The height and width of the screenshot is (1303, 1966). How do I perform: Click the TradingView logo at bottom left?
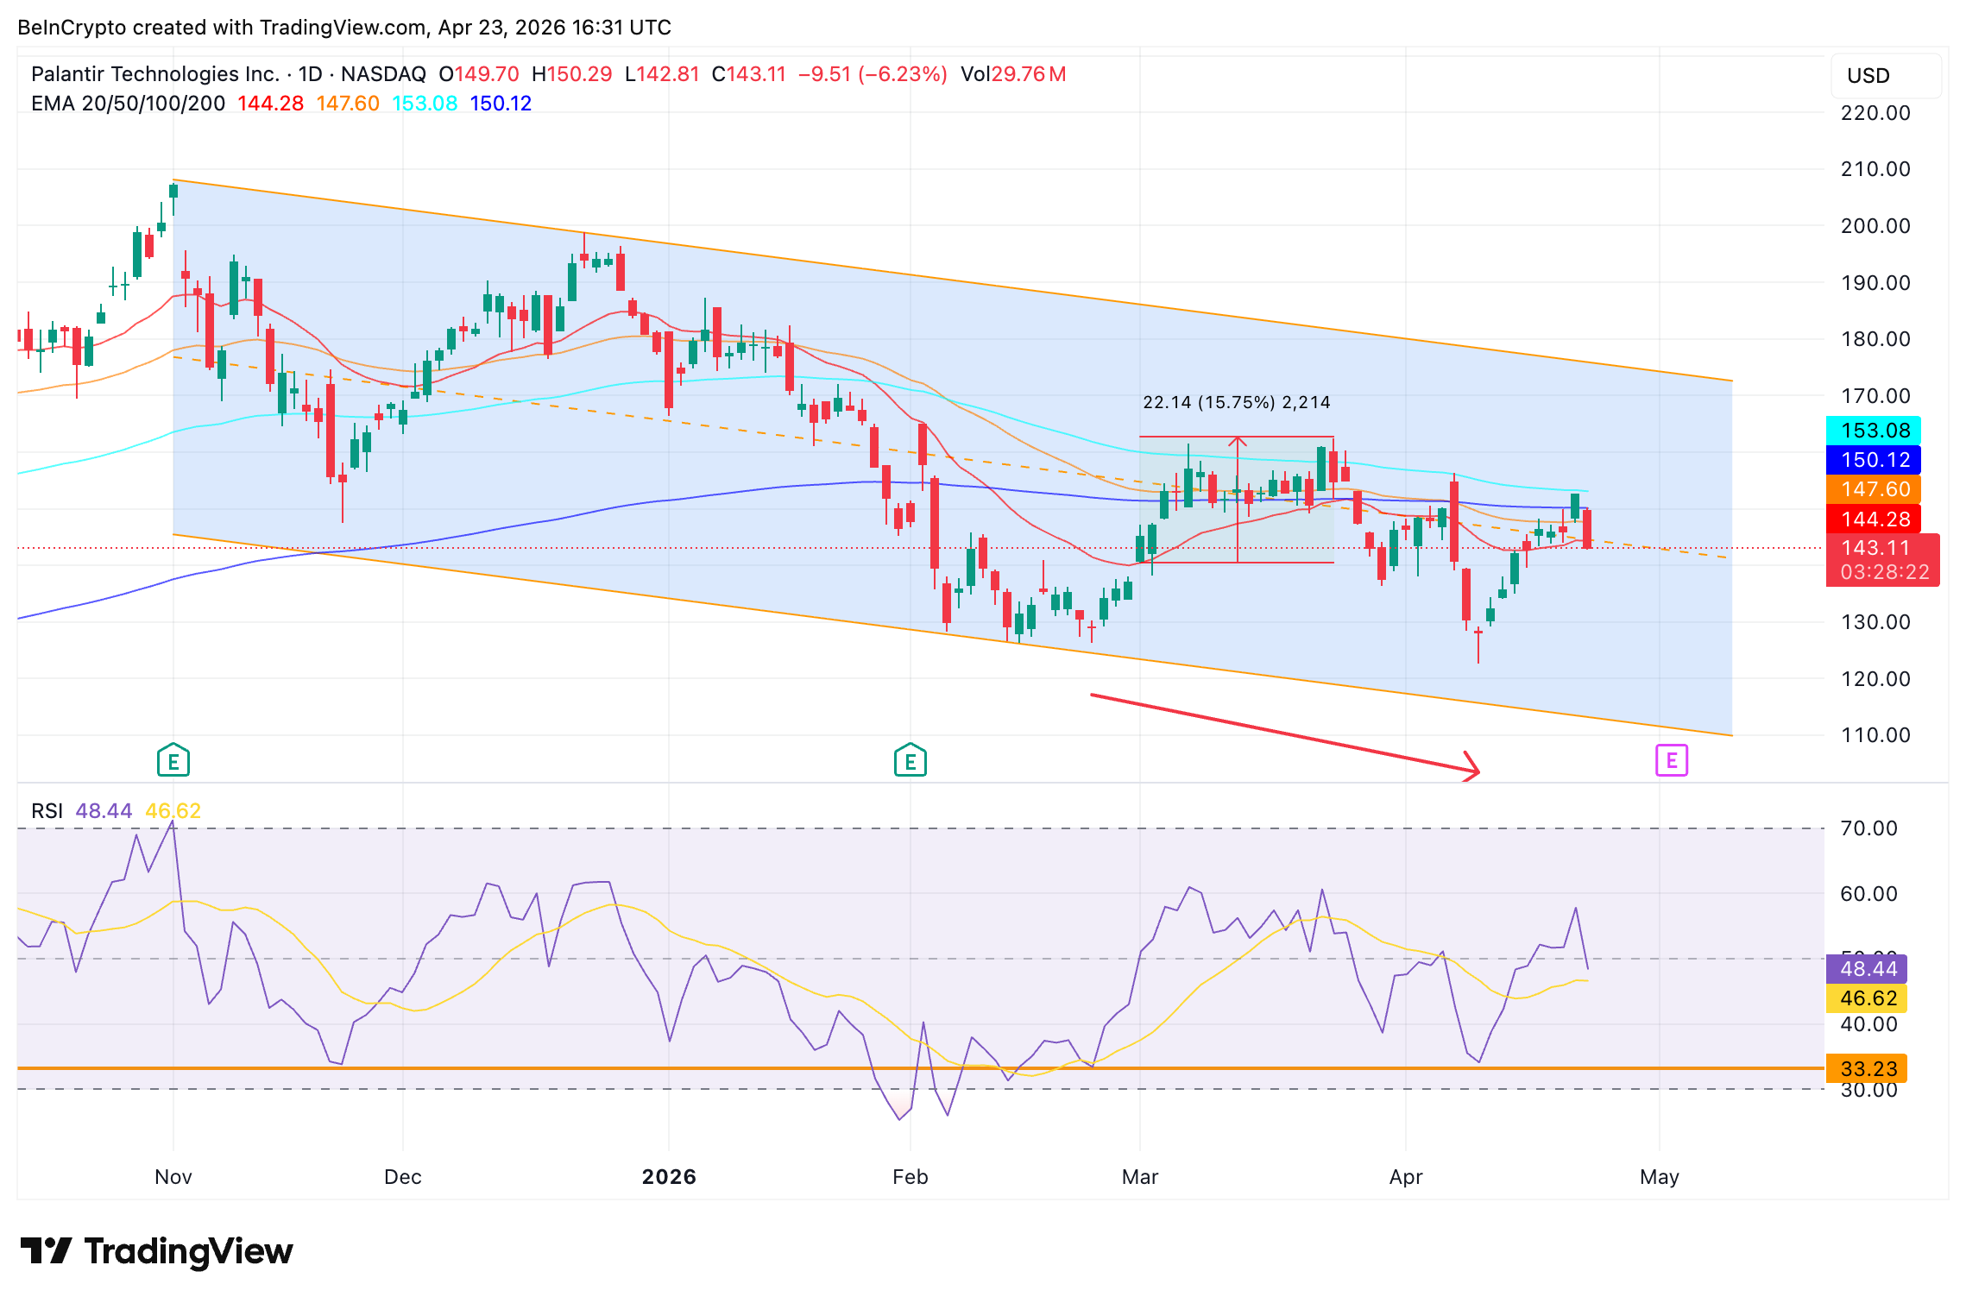pyautogui.click(x=155, y=1249)
